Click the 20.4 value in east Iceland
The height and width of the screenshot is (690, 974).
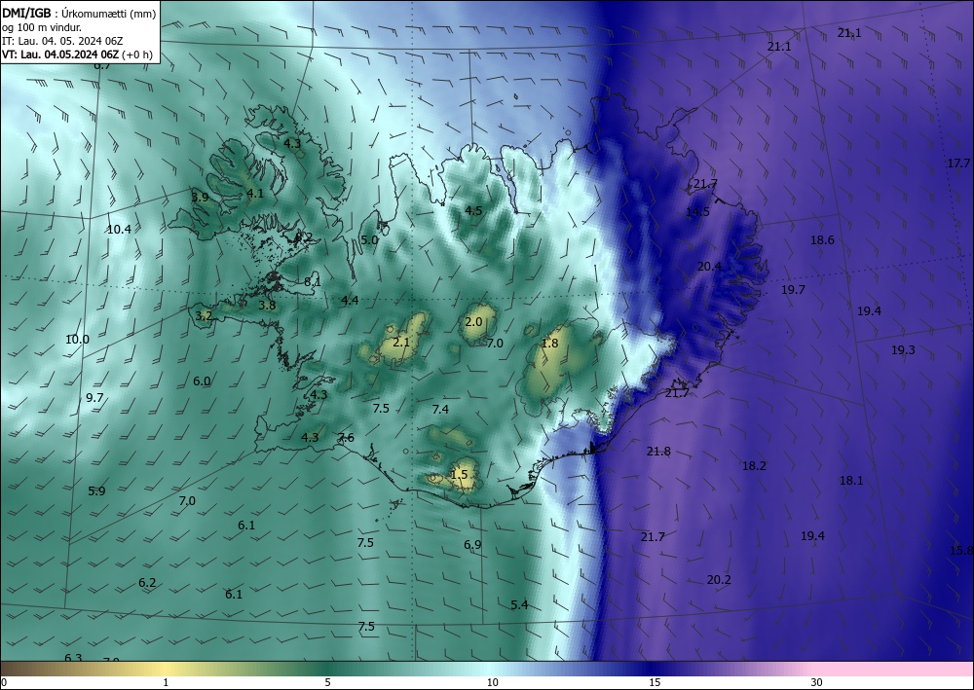pos(709,267)
